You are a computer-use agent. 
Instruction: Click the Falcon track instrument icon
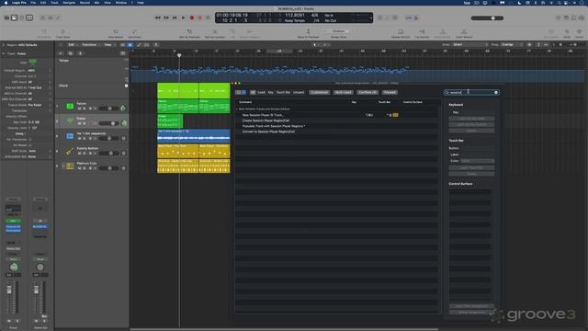(x=70, y=107)
